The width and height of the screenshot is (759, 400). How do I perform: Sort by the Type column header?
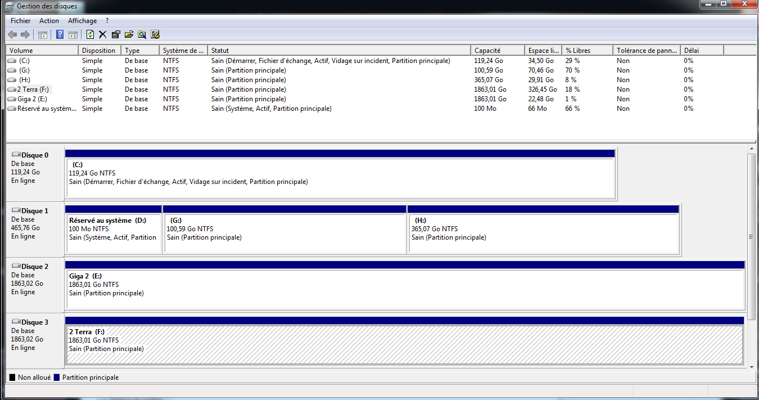(x=140, y=51)
